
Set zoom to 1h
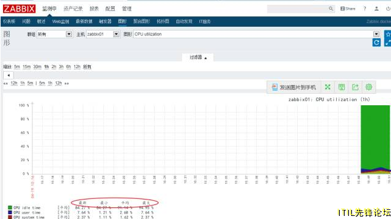click(46, 67)
